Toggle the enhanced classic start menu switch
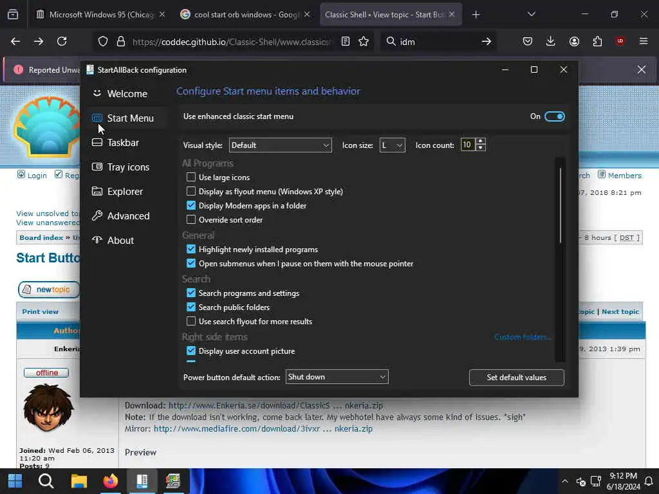This screenshot has height=494, width=659. click(554, 116)
